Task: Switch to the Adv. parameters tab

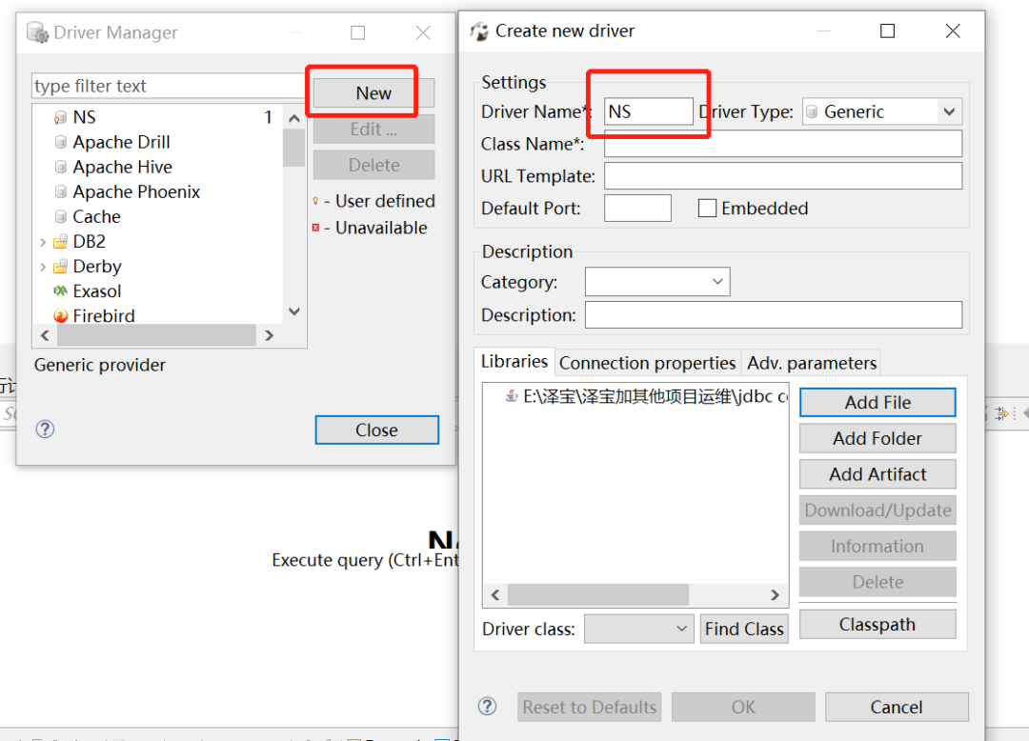Action: click(812, 363)
